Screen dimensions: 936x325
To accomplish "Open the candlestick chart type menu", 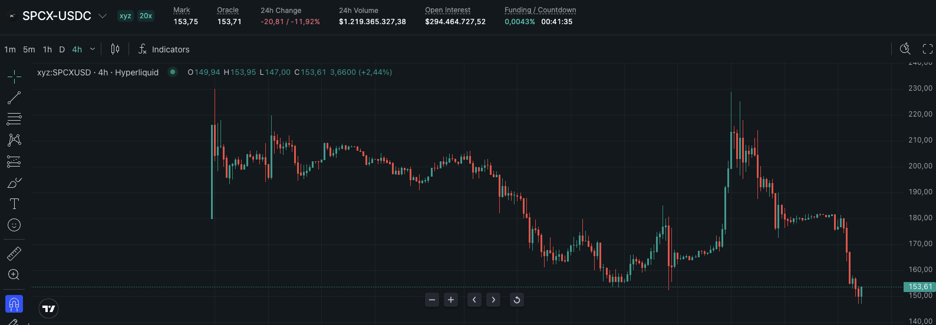I will pyautogui.click(x=116, y=49).
